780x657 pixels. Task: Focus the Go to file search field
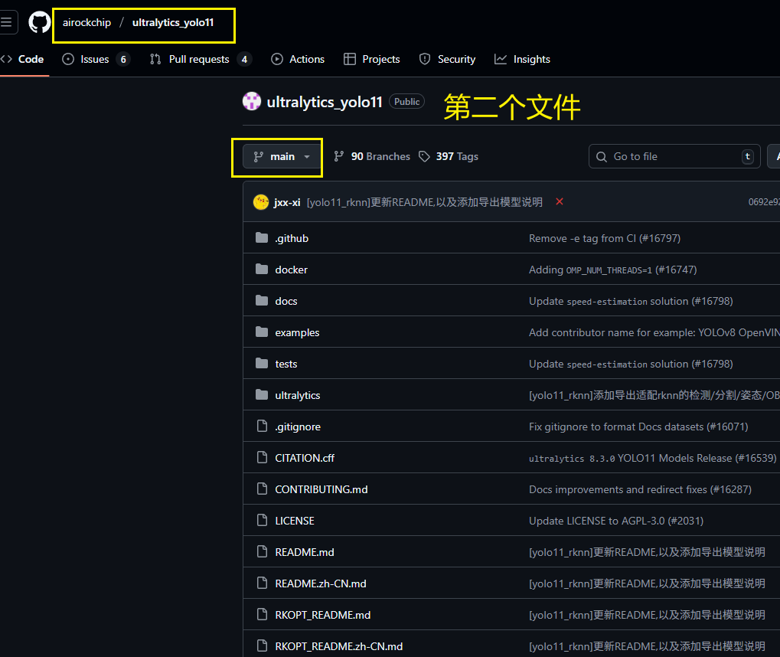click(674, 157)
